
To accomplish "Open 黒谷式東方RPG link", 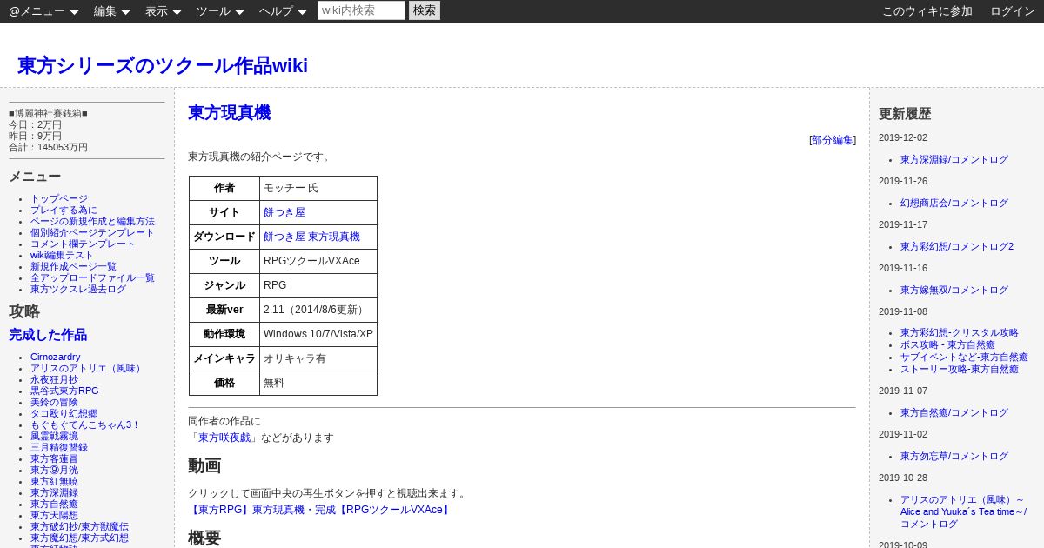I will 64,391.
